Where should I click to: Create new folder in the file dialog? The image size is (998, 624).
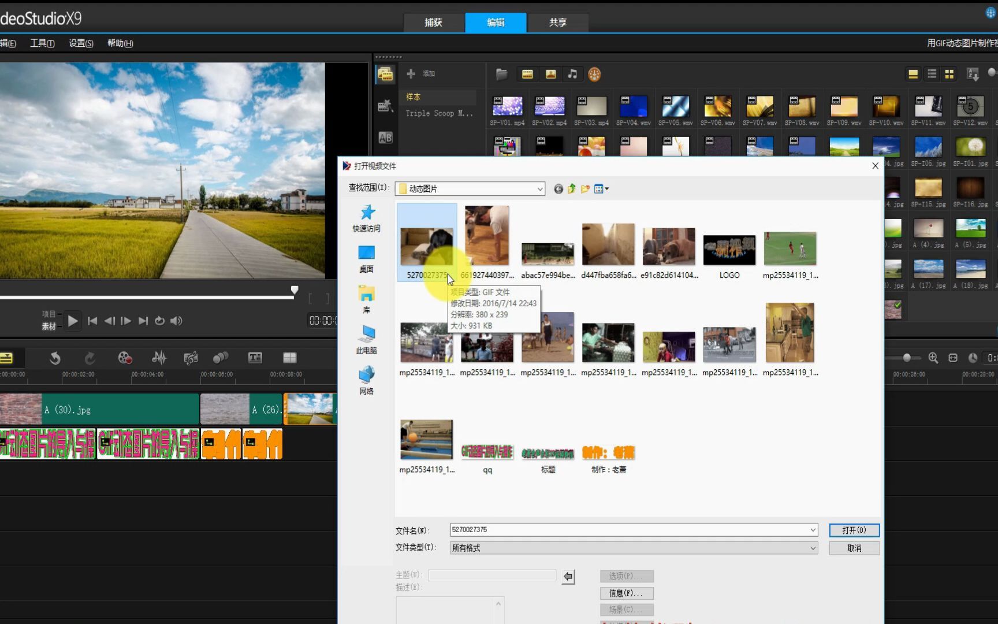point(585,189)
